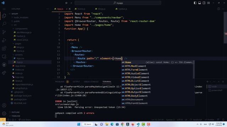Go forward with the navigation arrow
Viewport: 227px width, 127px height.
point(71,3)
